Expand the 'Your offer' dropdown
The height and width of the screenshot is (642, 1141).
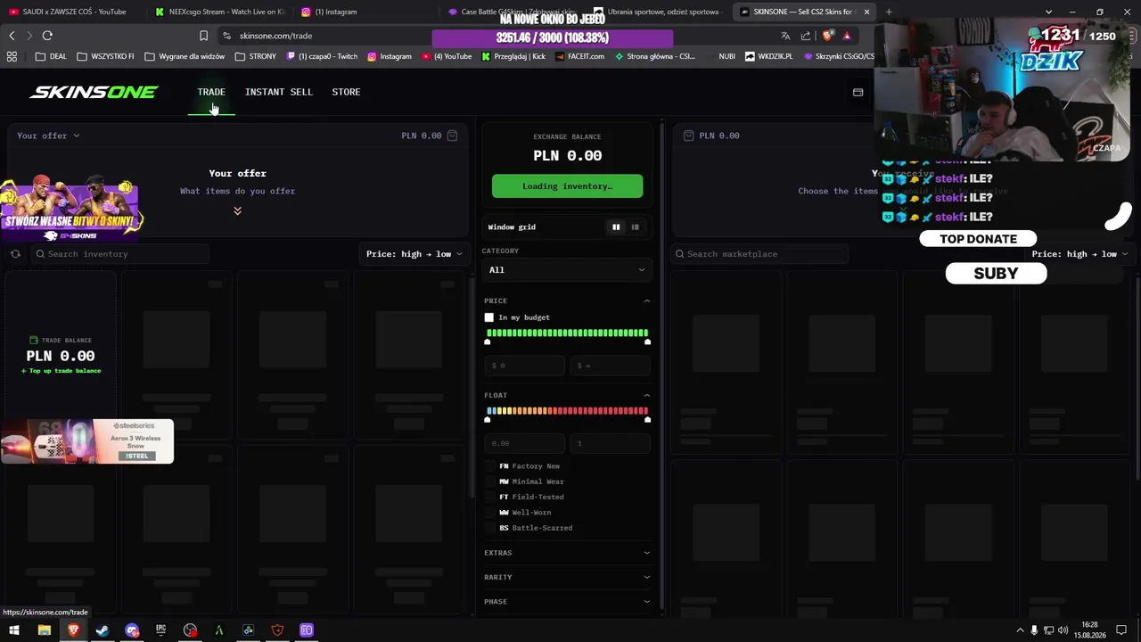48,136
